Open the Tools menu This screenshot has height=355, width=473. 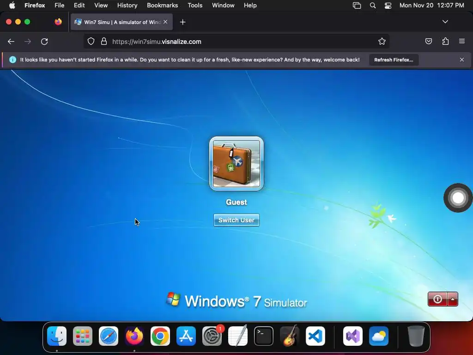195,5
